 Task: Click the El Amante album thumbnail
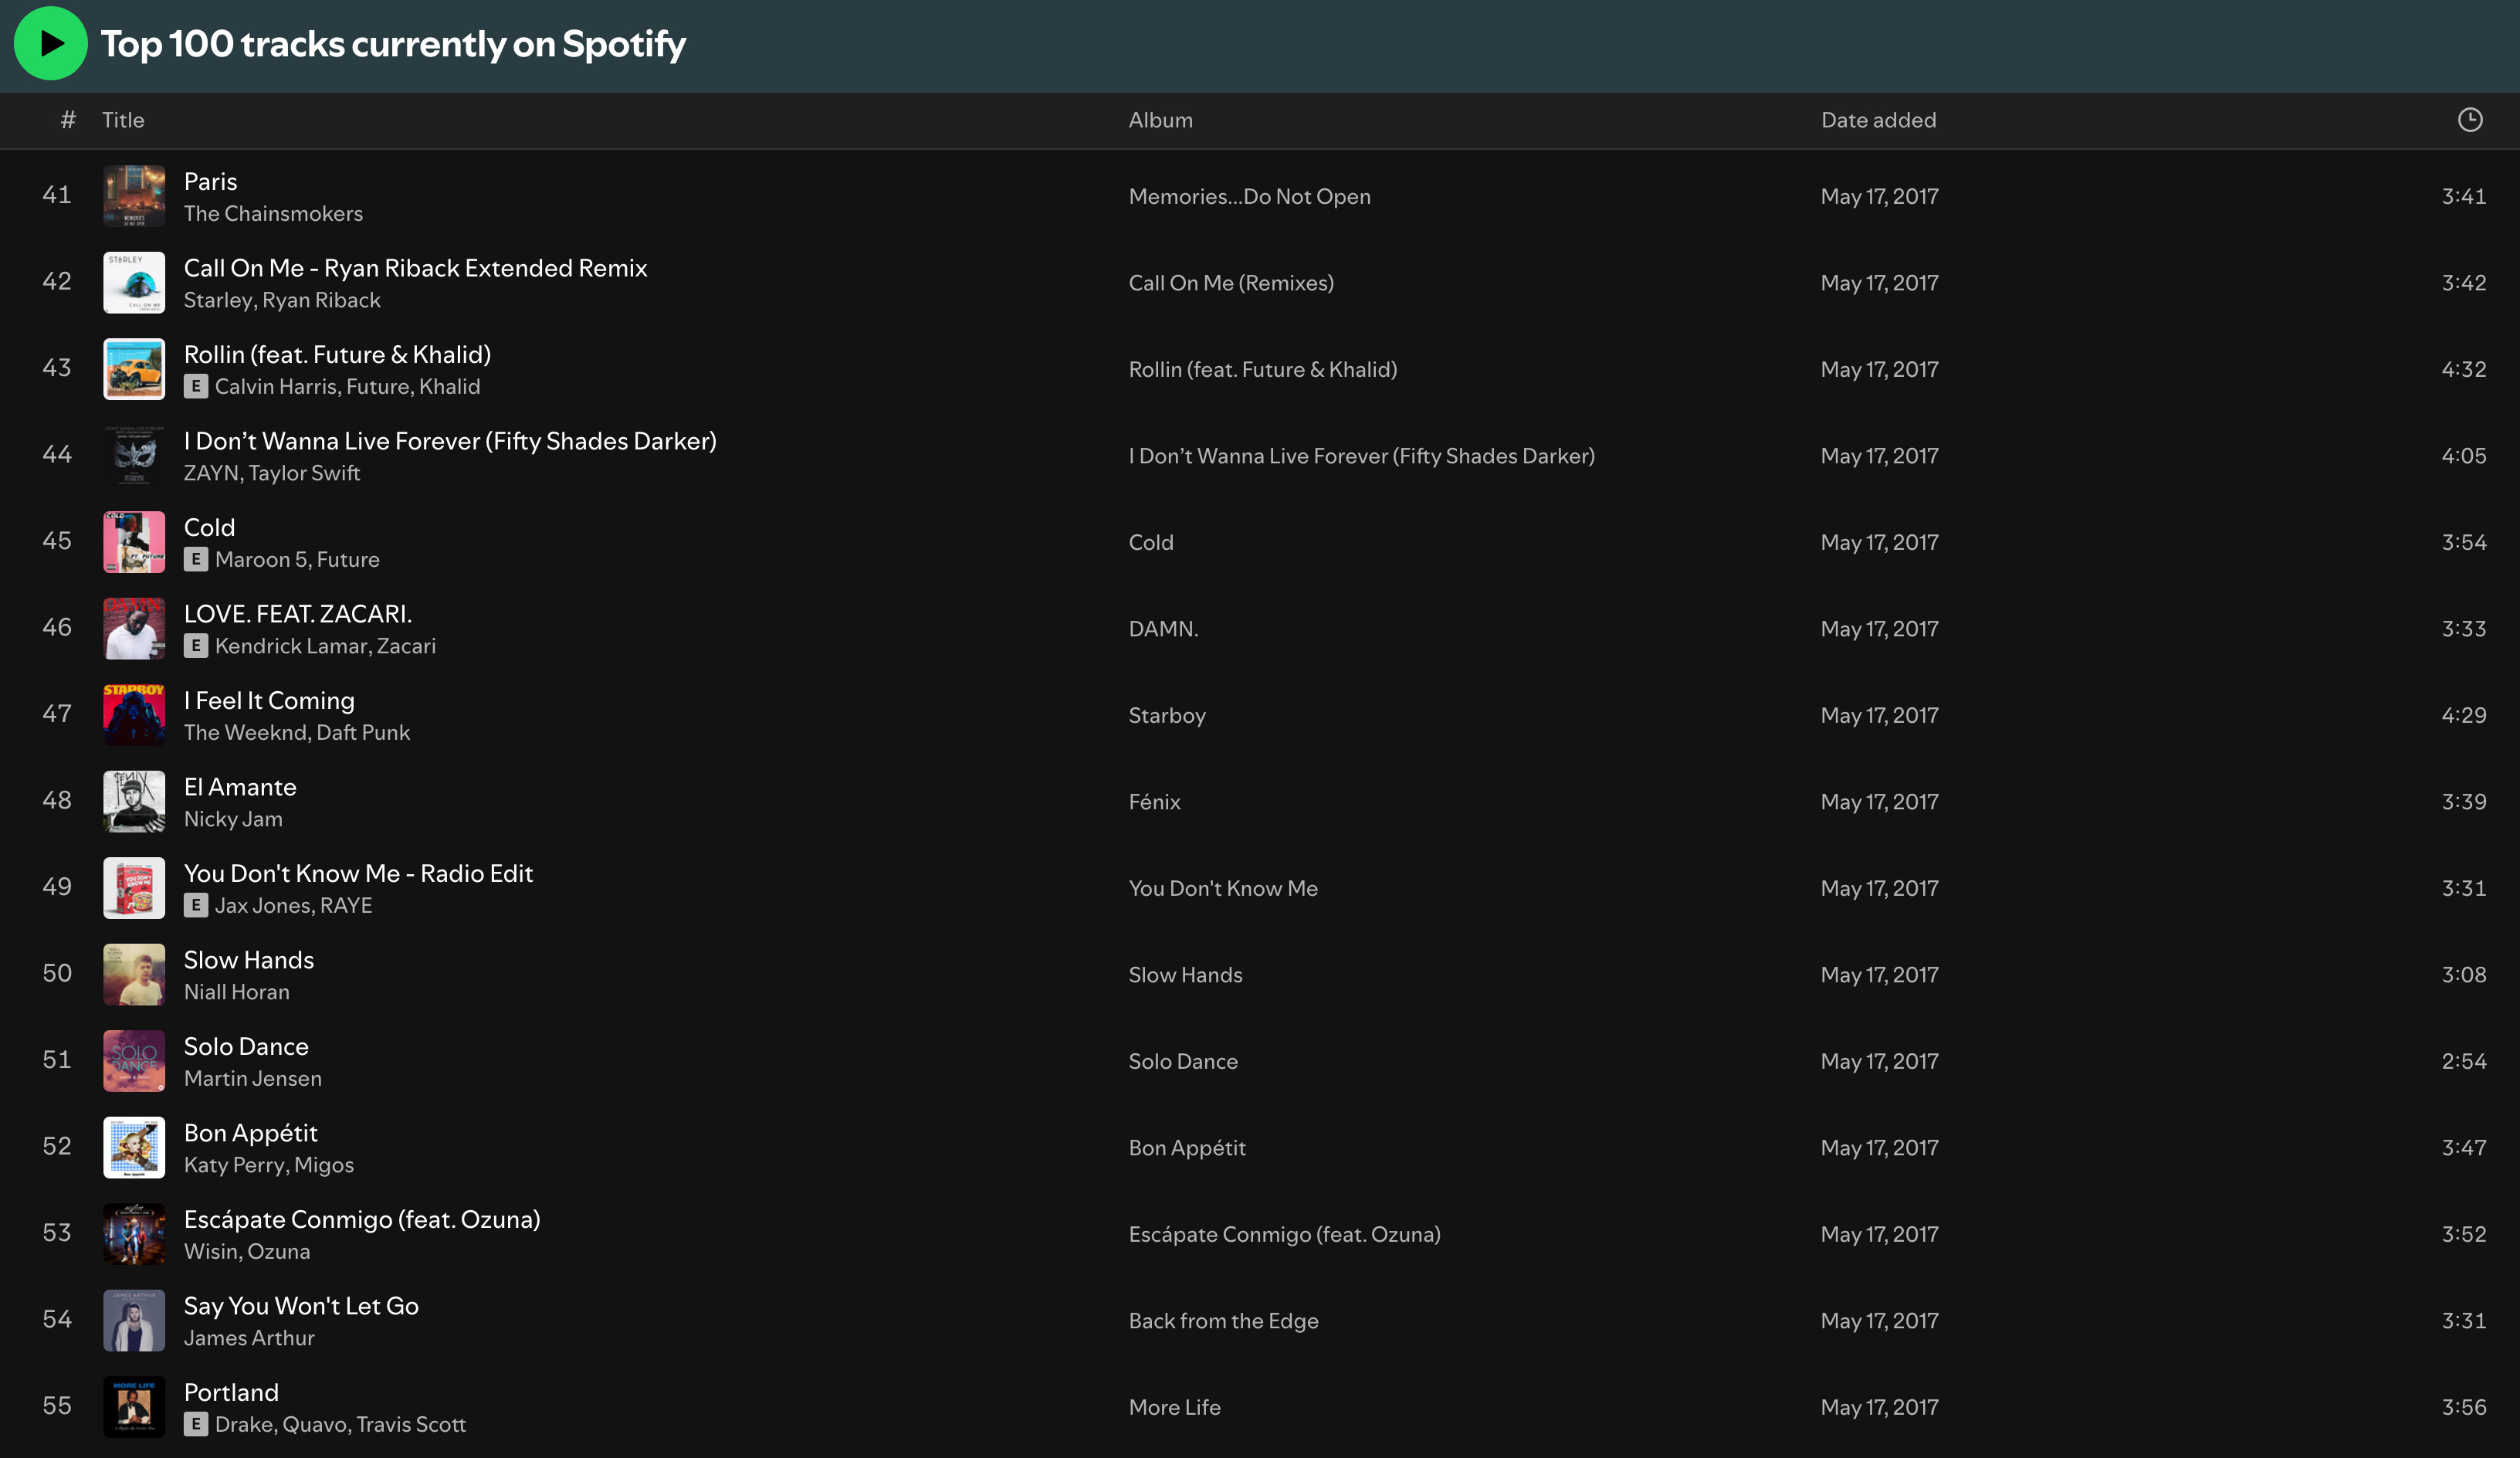(x=134, y=801)
